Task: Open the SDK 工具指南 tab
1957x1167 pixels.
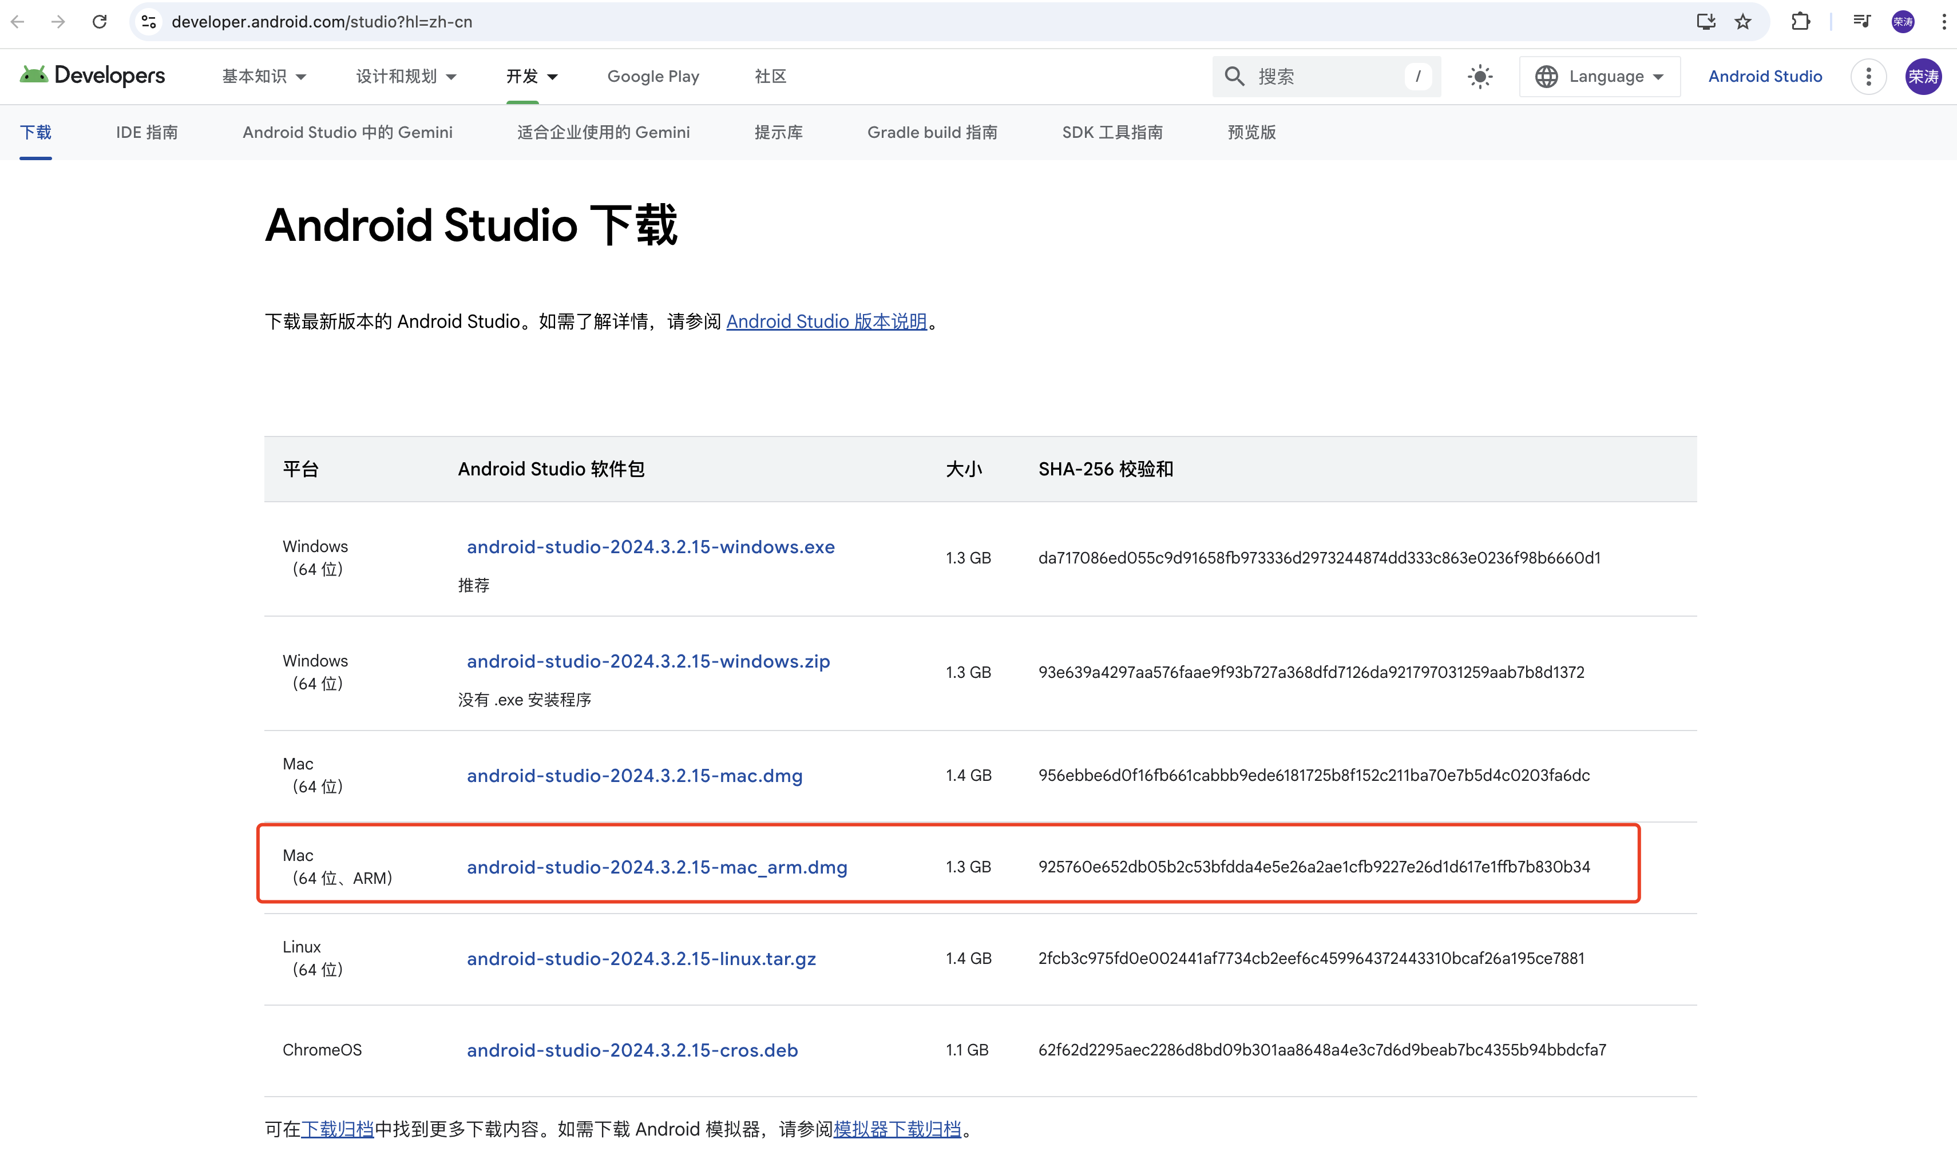Action: click(x=1111, y=132)
